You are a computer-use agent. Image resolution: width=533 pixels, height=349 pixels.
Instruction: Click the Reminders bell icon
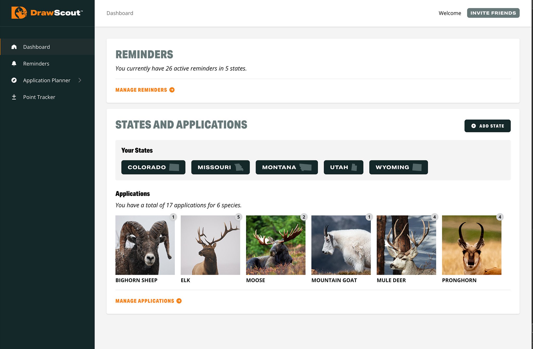click(14, 64)
